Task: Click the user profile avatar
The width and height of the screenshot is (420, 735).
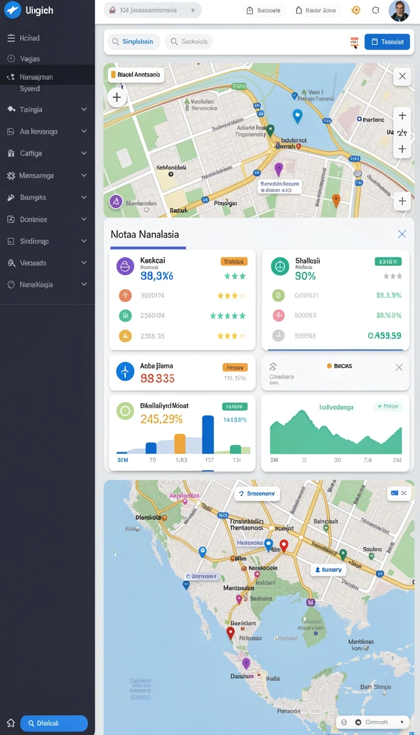Action: [x=399, y=10]
